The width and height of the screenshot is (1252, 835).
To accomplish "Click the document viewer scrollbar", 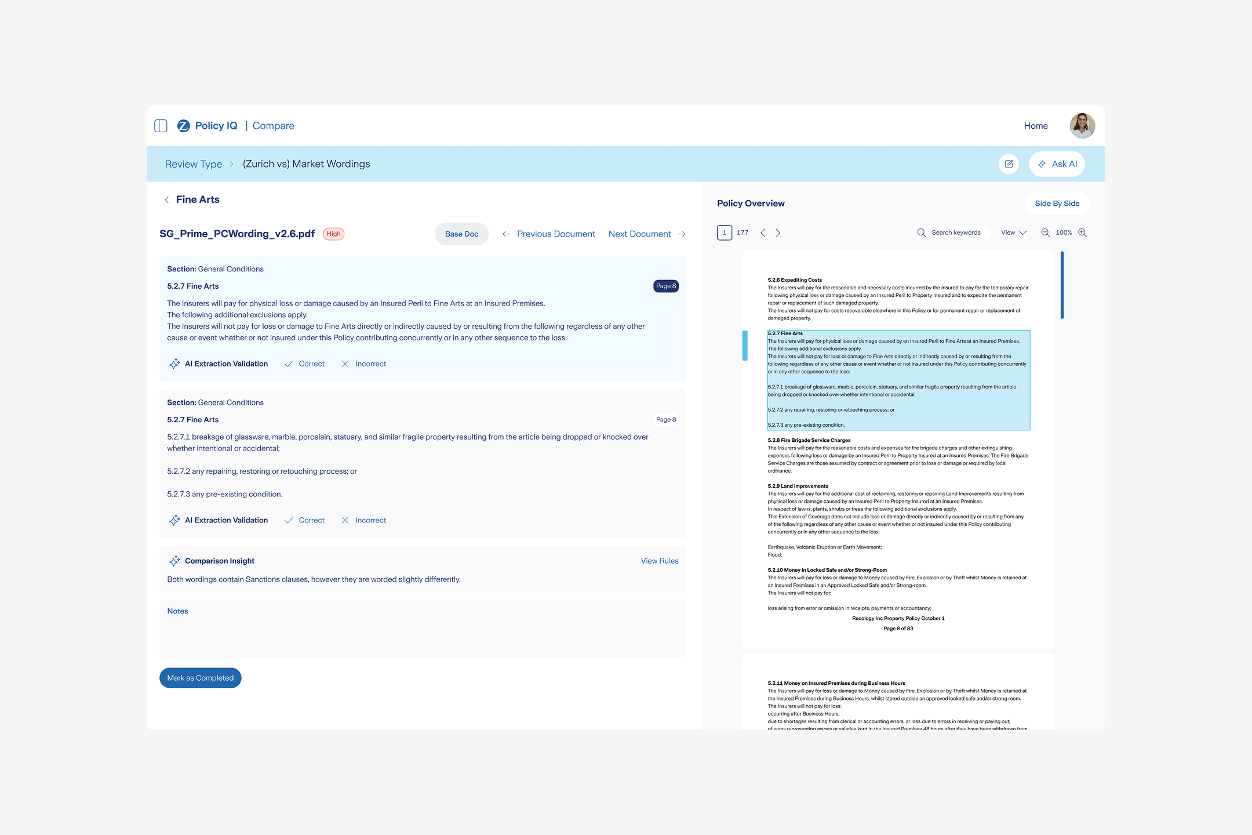I will 1062,285.
